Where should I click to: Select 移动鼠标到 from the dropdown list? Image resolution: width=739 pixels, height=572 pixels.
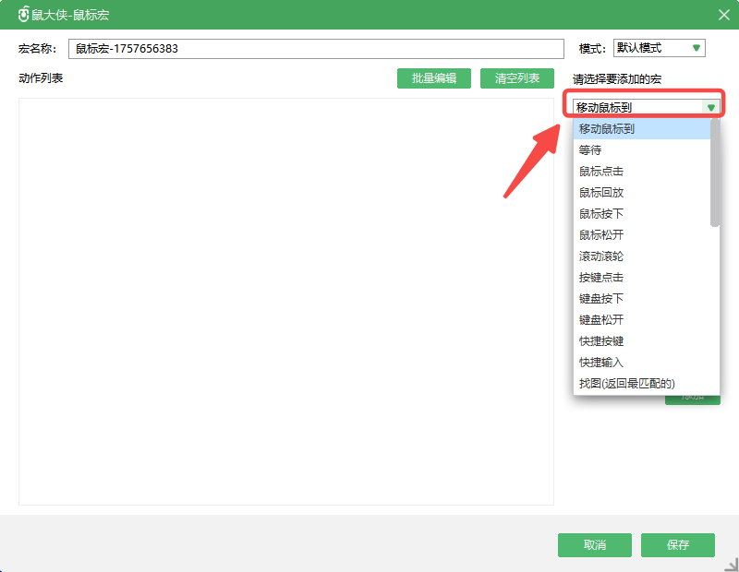[x=607, y=129]
